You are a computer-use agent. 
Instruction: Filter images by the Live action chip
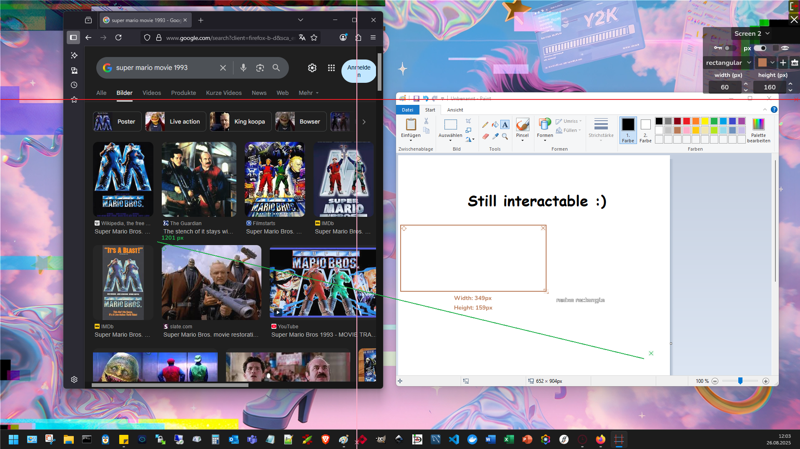(176, 122)
